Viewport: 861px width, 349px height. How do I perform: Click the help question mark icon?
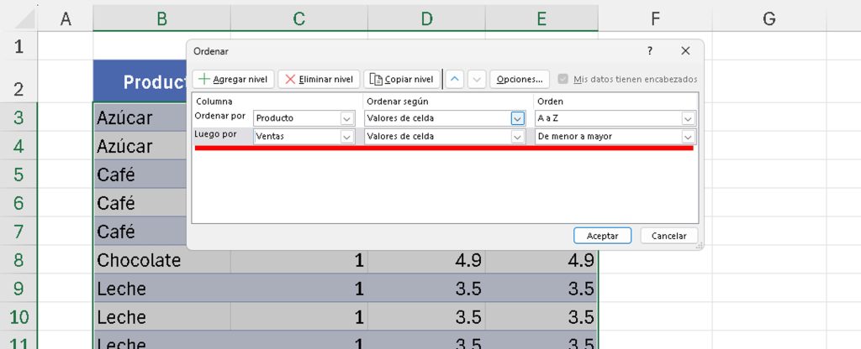click(x=649, y=51)
